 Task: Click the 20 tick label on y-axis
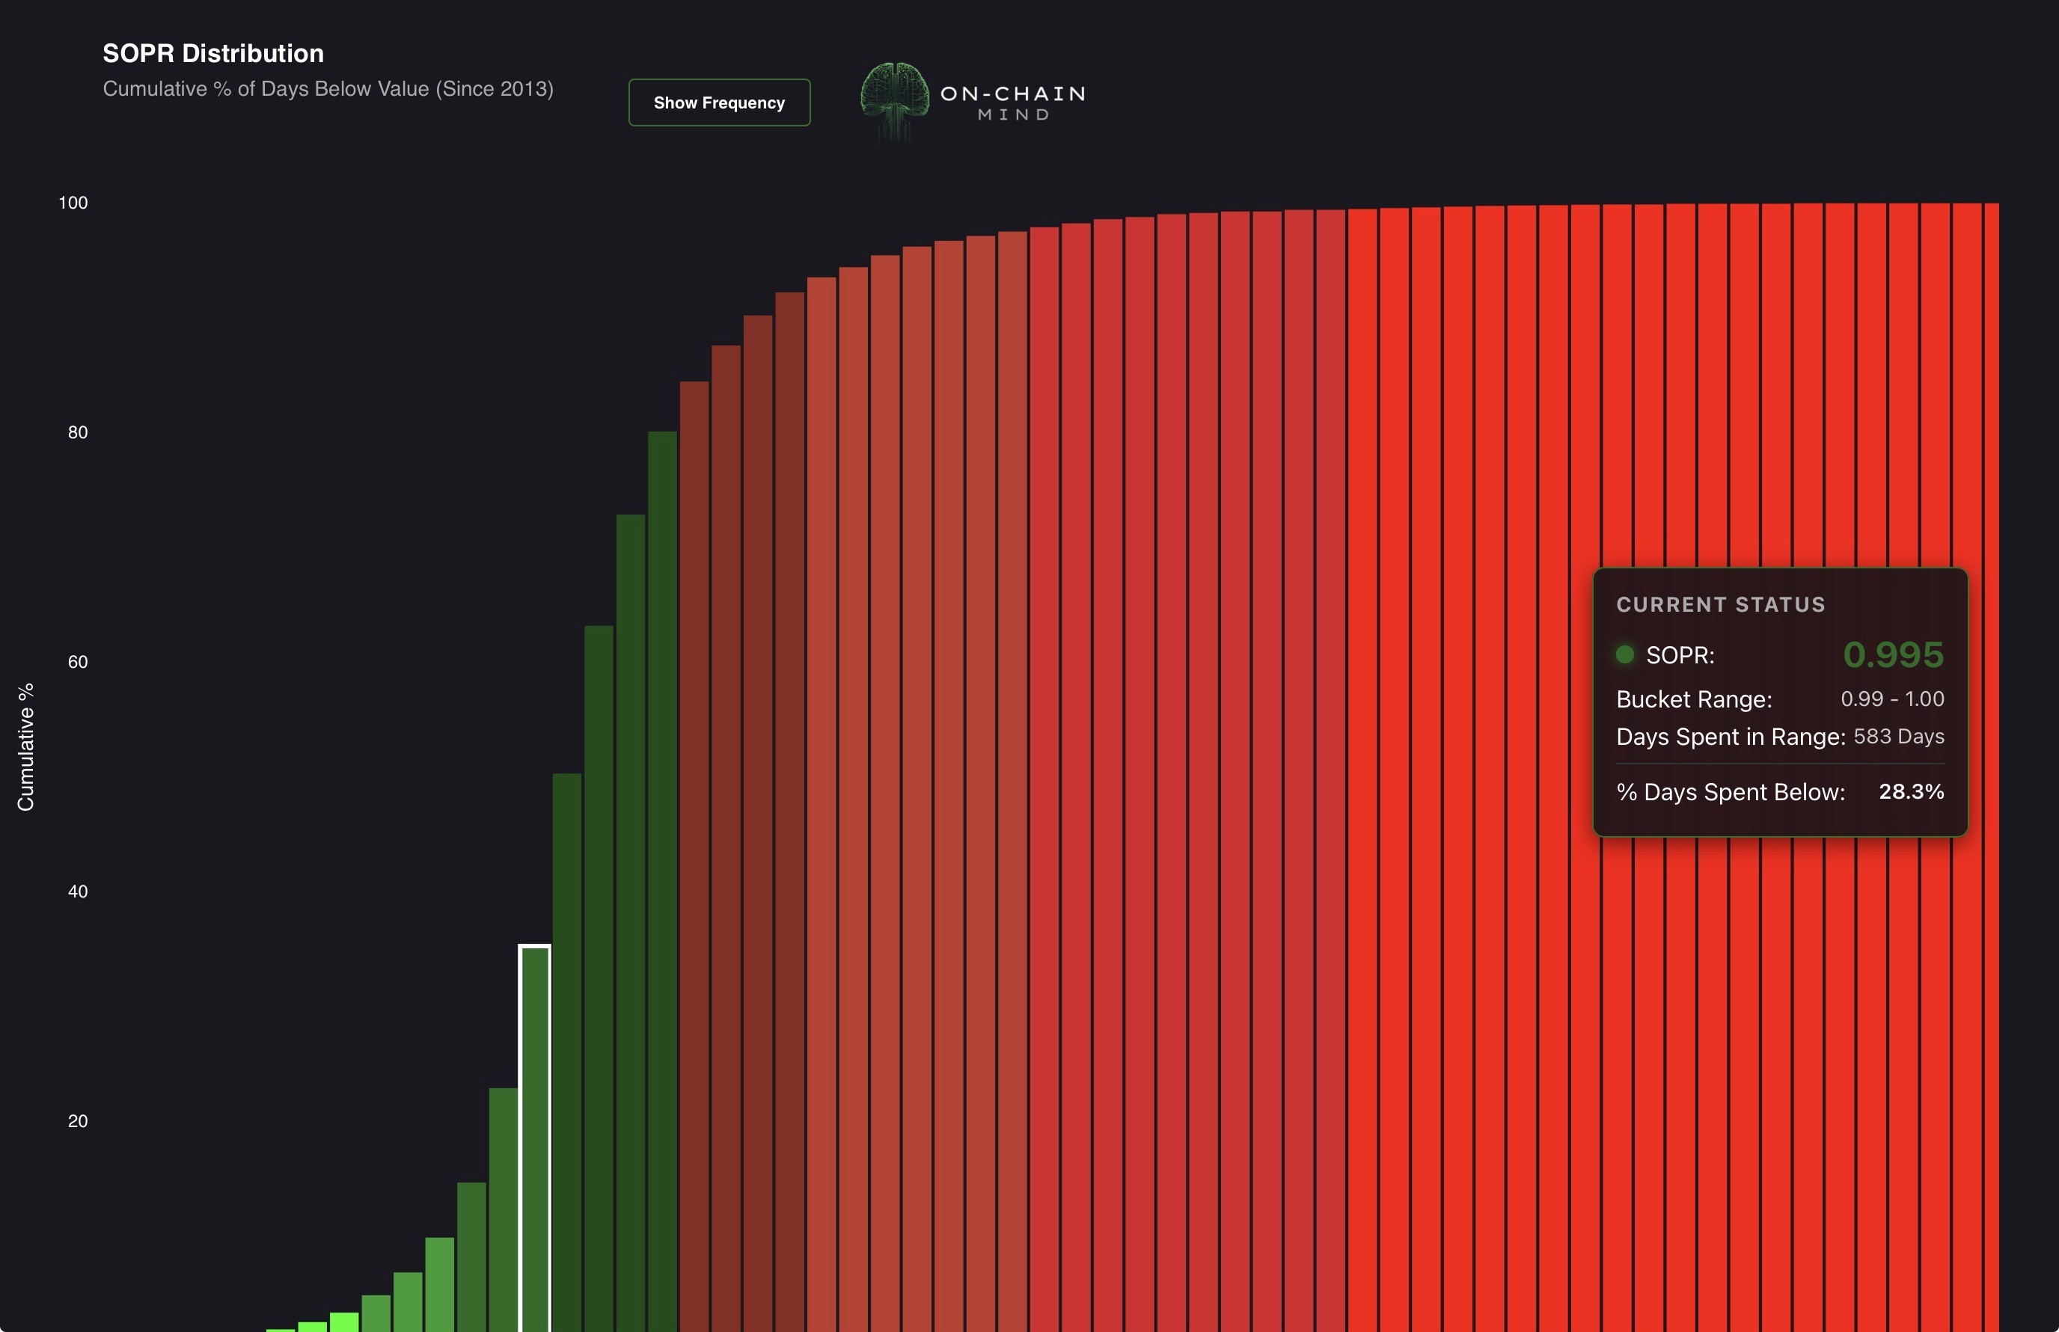[x=78, y=1121]
